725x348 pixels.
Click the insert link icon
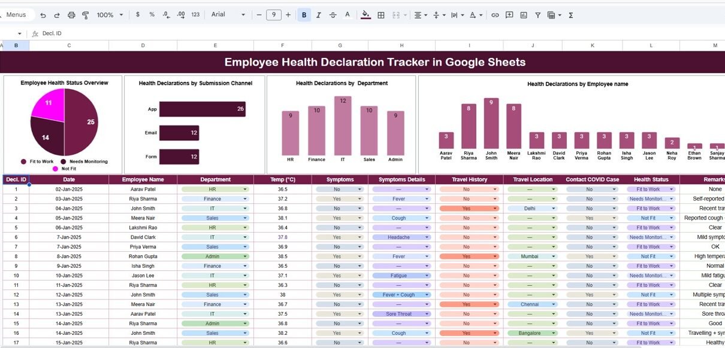pyautogui.click(x=495, y=15)
